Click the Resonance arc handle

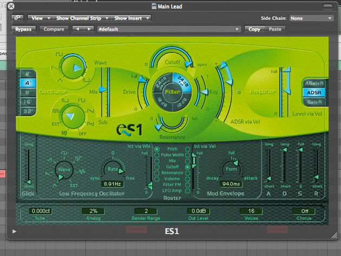pos(158,127)
